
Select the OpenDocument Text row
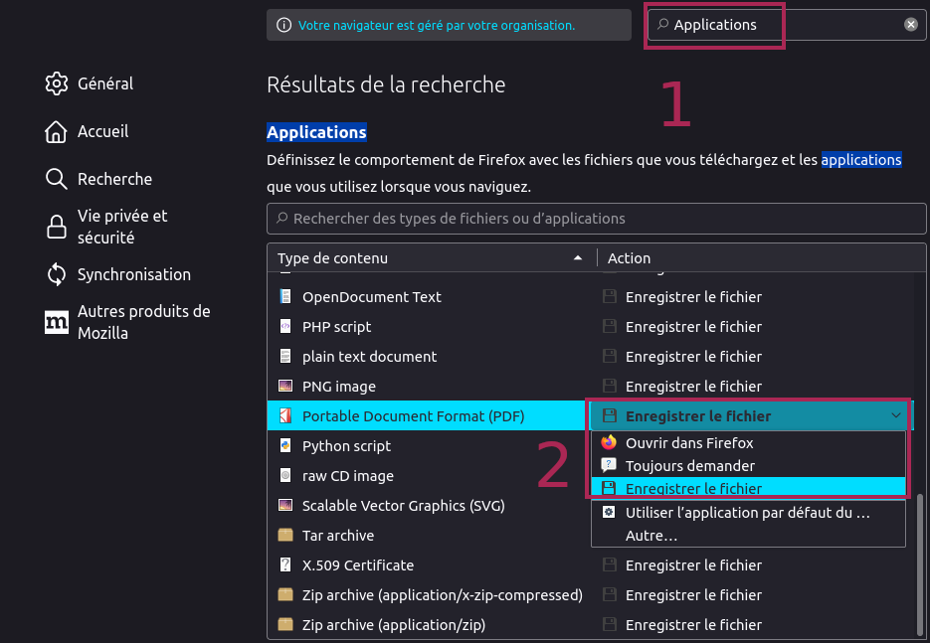coord(591,296)
